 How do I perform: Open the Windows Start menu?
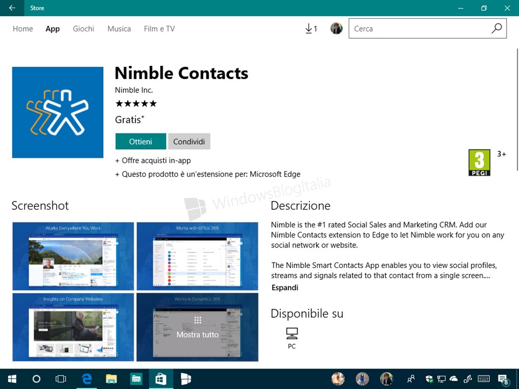tap(12, 379)
